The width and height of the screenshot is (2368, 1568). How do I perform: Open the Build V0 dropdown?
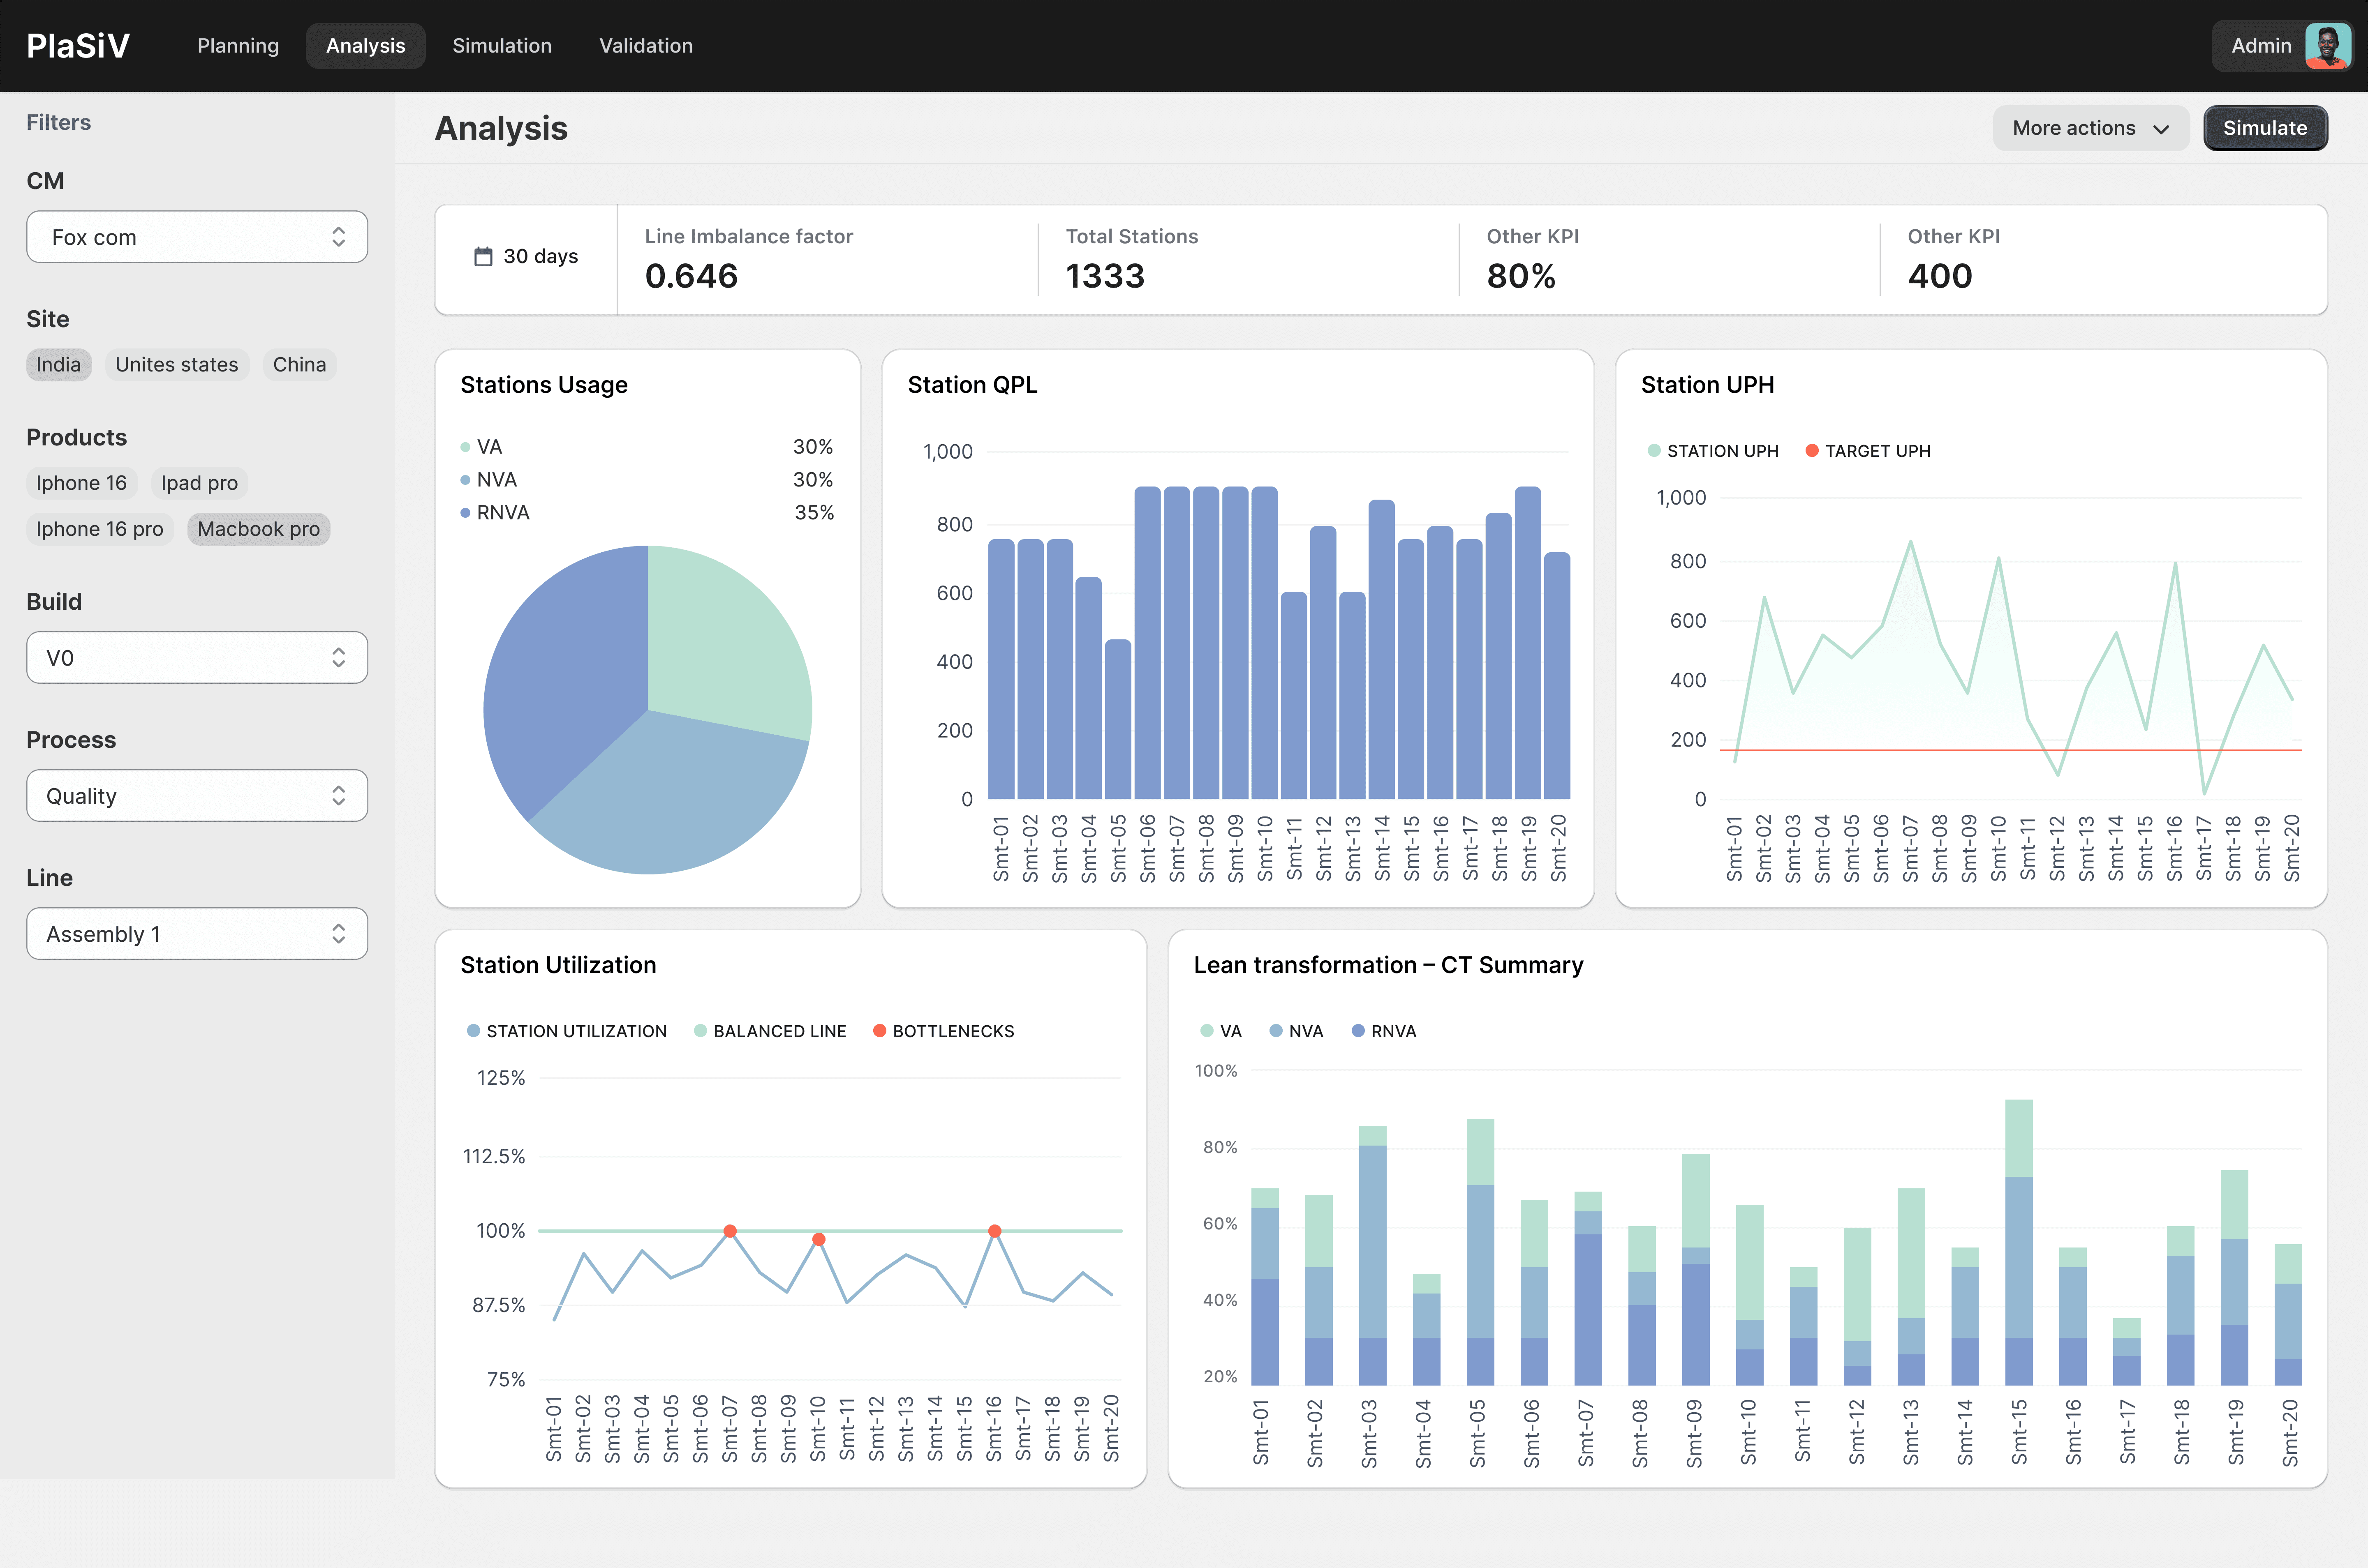click(x=197, y=658)
